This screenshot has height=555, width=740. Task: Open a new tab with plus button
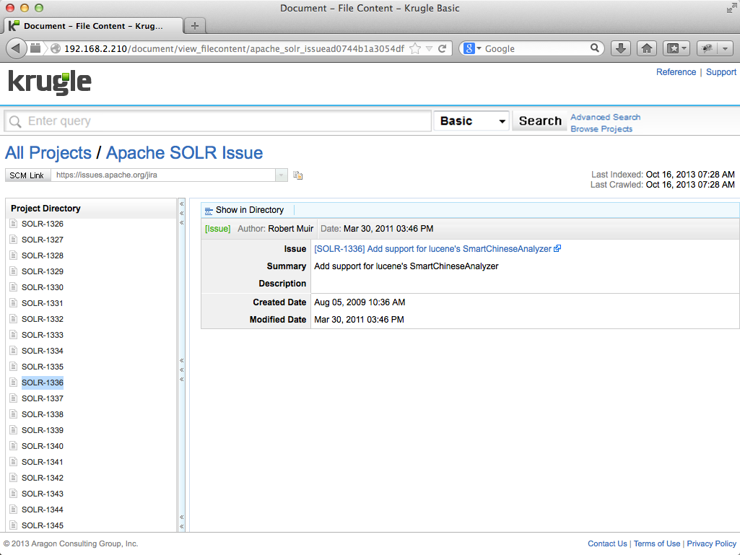194,26
